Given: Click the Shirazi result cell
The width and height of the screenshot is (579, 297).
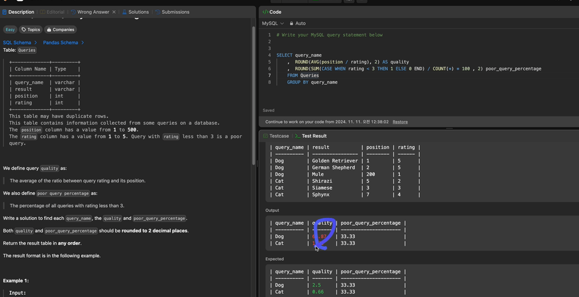Looking at the screenshot, I should click(322, 181).
